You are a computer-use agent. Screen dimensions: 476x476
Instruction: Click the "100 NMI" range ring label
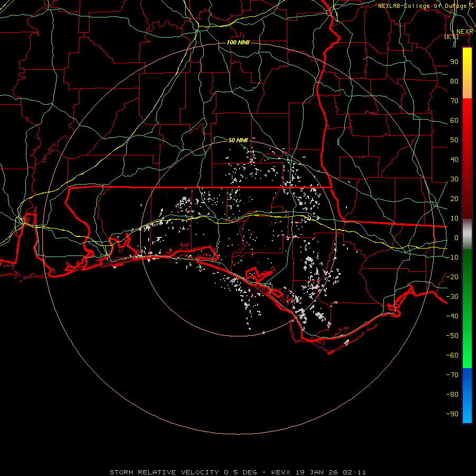click(x=238, y=42)
